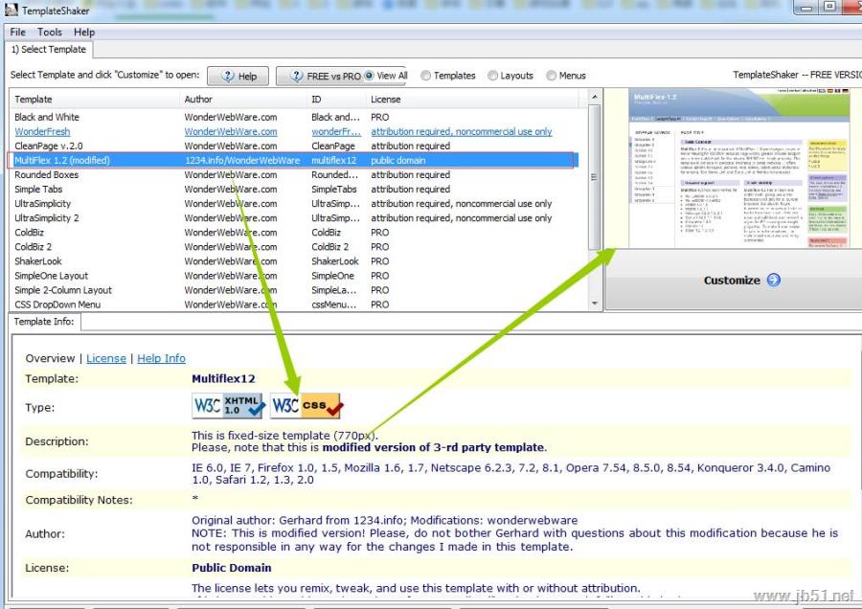Click the Public Domain license value
Viewport: 862px width, 609px height.
coord(232,568)
